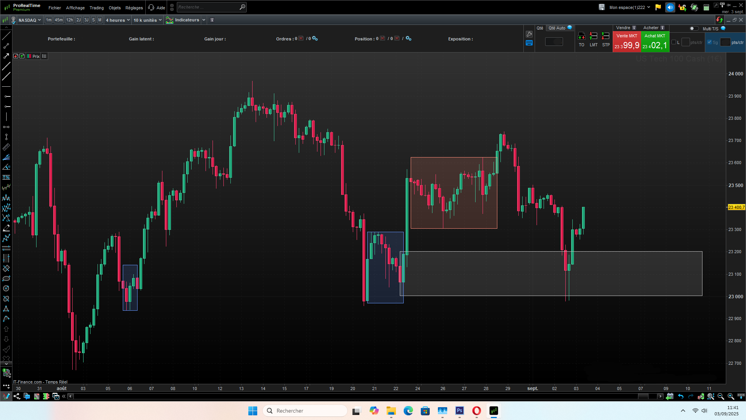Open the LMT limit order icon
Screen dimensions: 746x420
tap(593, 37)
